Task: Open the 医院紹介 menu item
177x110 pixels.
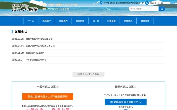Action: pyautogui.click(x=47, y=21)
